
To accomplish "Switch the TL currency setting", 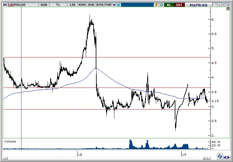I will [x=58, y=5].
